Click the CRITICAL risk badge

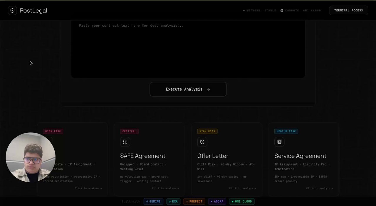click(129, 131)
